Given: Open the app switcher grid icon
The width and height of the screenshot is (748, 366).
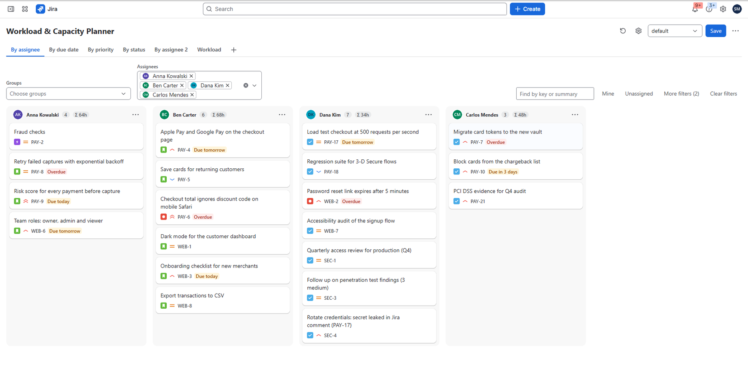Looking at the screenshot, I should click(25, 9).
